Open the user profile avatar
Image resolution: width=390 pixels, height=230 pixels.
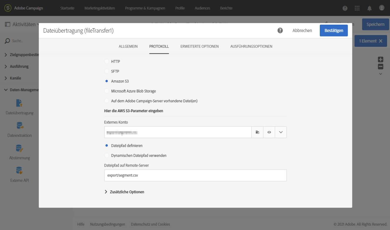coord(382,8)
